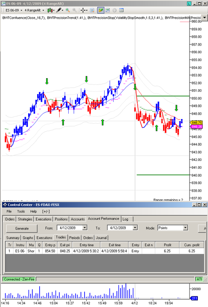Expand the indicator label dropdown arrow
This screenshot has height=307, width=208.
204,18
